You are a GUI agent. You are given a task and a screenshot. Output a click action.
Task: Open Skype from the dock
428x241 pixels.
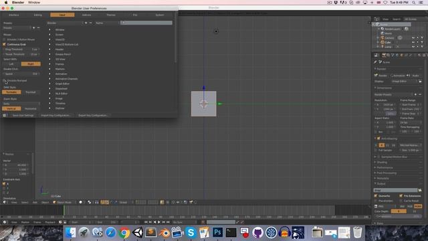(x=191, y=232)
